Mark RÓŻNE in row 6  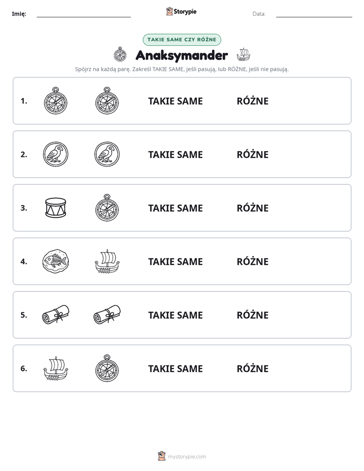point(252,369)
